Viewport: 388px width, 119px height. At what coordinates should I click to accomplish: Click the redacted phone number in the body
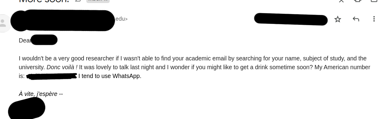tap(52, 76)
